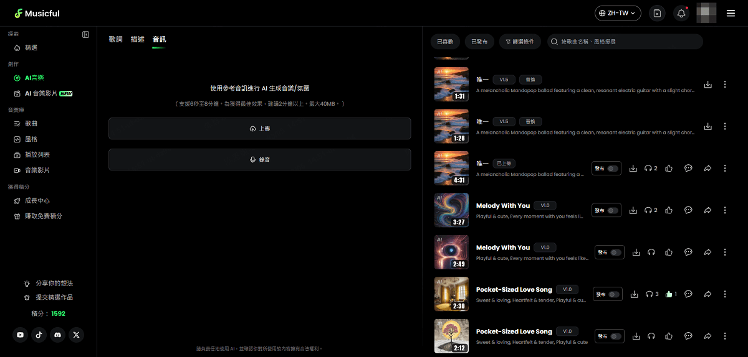Image resolution: width=748 pixels, height=357 pixels.
Task: Switch to the 歌詞 tab
Action: pyautogui.click(x=115, y=39)
